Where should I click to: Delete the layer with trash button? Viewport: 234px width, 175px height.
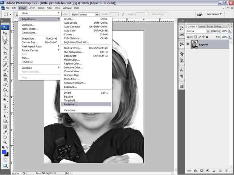226,170
